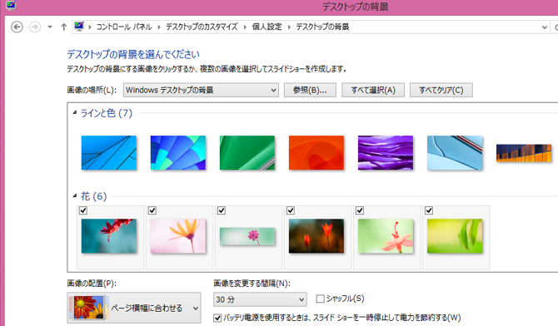
Task: Click 画像を変更する間隔(N): label
Action: (252, 284)
